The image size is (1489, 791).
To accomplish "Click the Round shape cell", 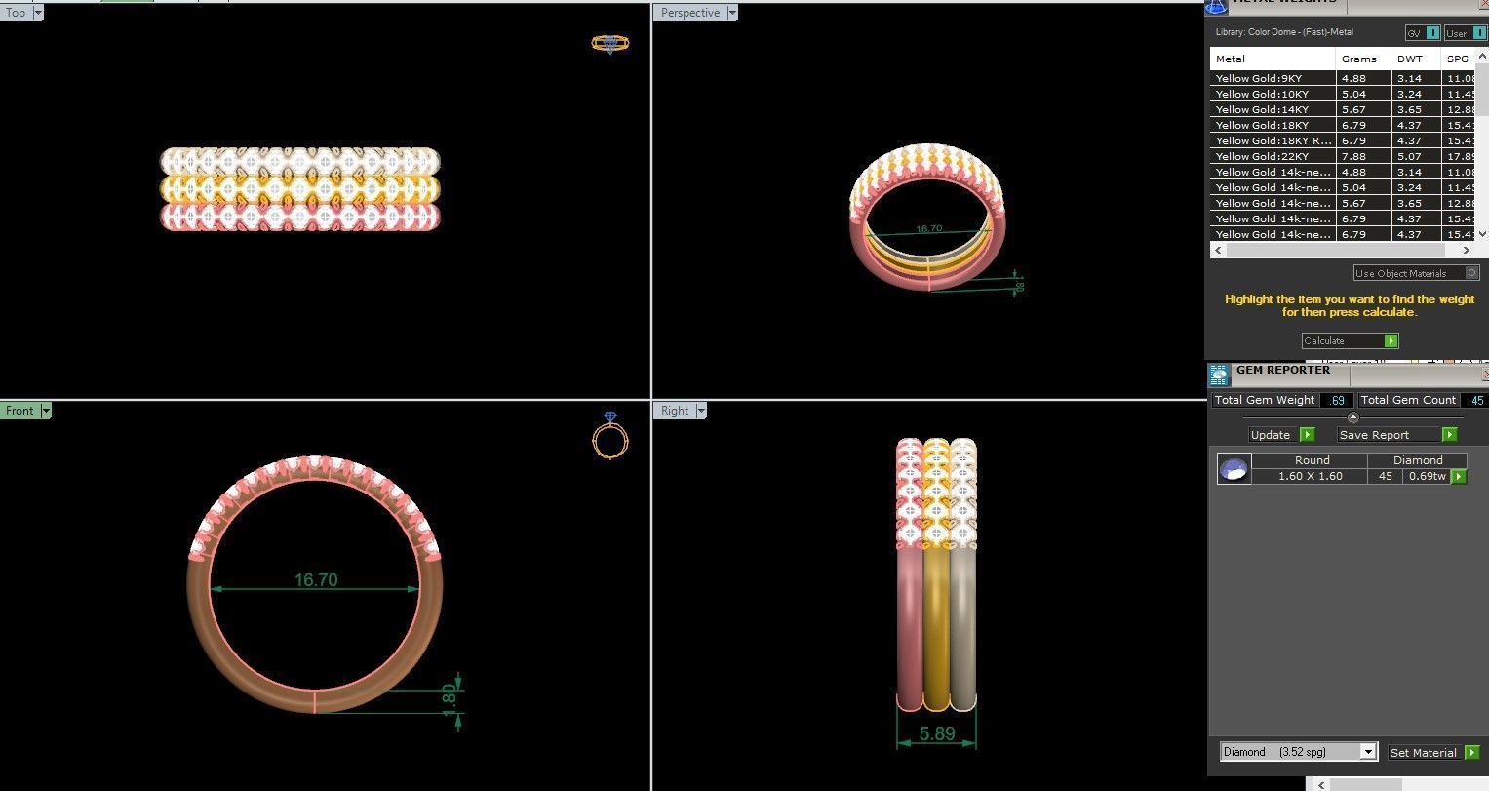I will 1312,460.
